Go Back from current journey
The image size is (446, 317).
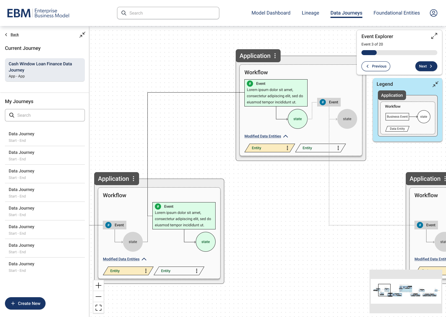tap(12, 35)
